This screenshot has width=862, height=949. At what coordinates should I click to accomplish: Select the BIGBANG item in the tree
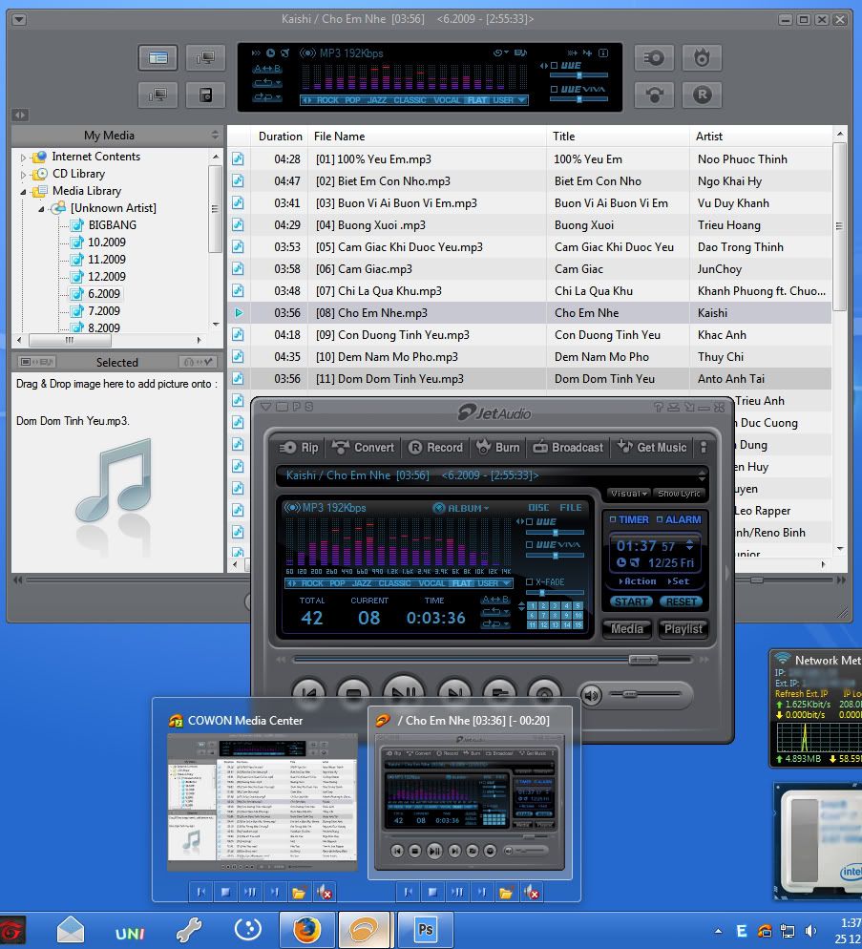pyautogui.click(x=112, y=225)
